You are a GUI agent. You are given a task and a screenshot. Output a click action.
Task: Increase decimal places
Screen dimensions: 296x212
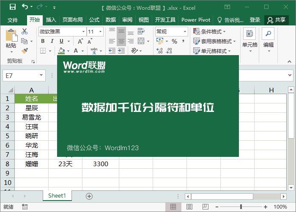point(160,51)
